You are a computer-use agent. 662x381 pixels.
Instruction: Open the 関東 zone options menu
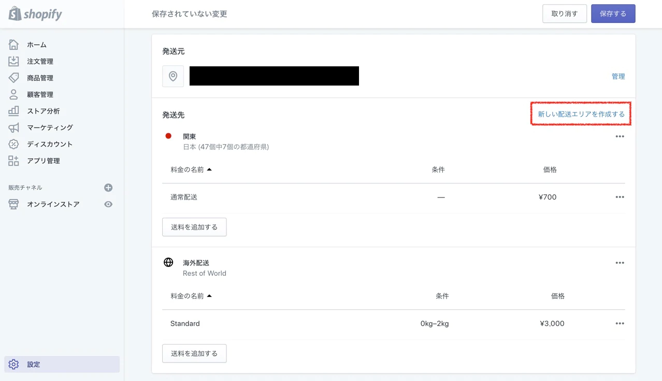(x=620, y=136)
